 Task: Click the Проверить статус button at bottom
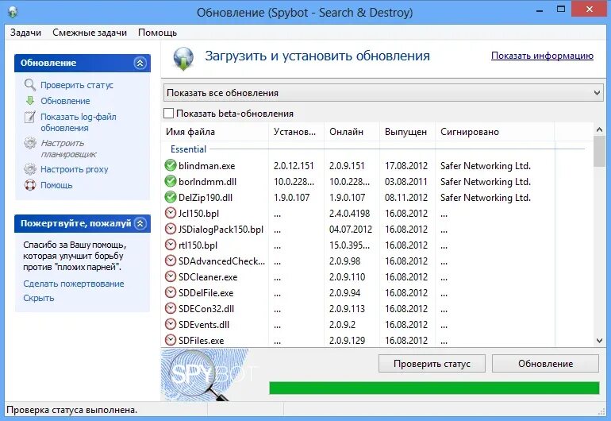pyautogui.click(x=432, y=364)
